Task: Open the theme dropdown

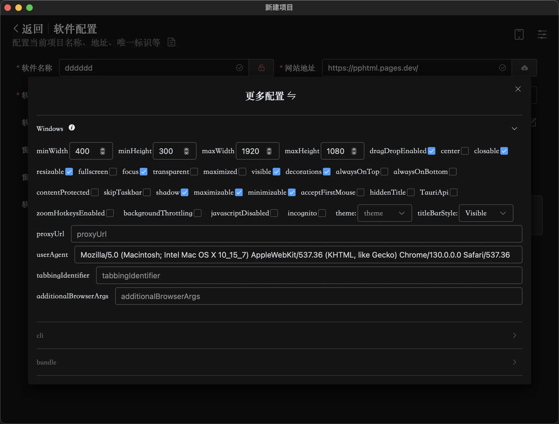Action: (384, 213)
